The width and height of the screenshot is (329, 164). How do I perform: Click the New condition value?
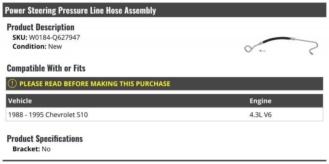[55, 46]
